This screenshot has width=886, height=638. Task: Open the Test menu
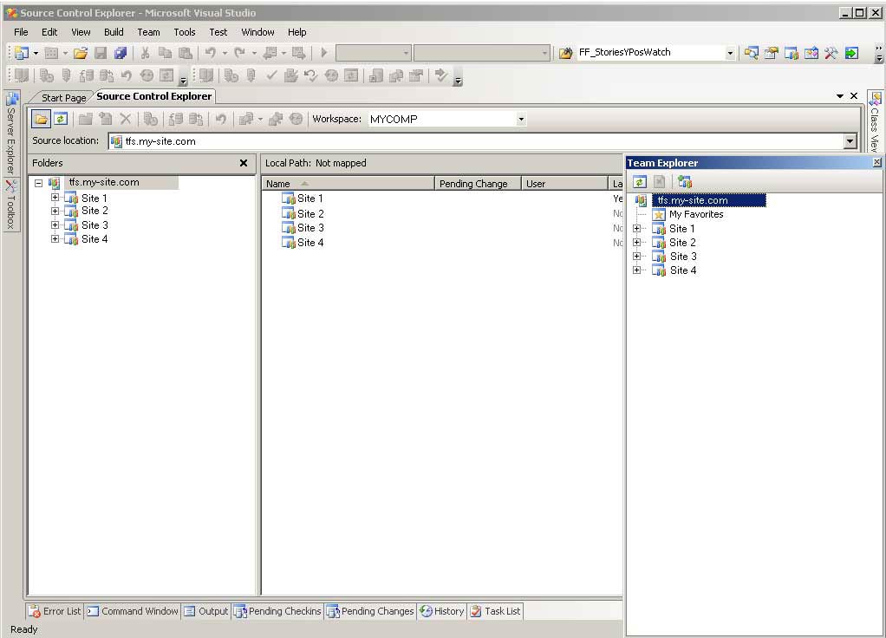[x=218, y=32]
